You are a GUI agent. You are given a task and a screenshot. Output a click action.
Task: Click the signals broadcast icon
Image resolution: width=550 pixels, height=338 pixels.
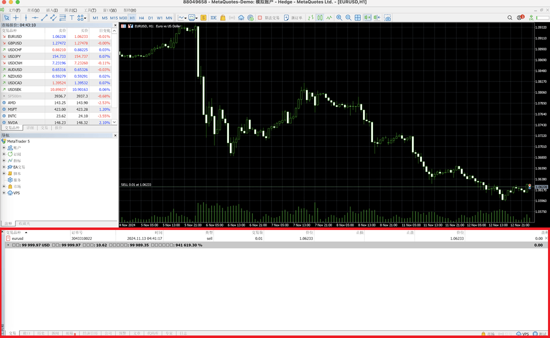232,18
